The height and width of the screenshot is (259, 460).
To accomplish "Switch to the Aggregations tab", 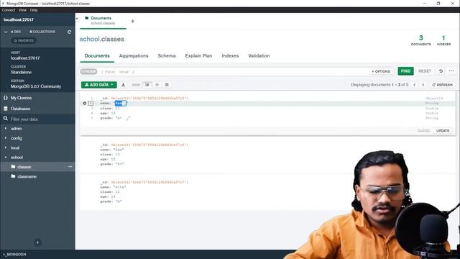I will coord(134,56).
